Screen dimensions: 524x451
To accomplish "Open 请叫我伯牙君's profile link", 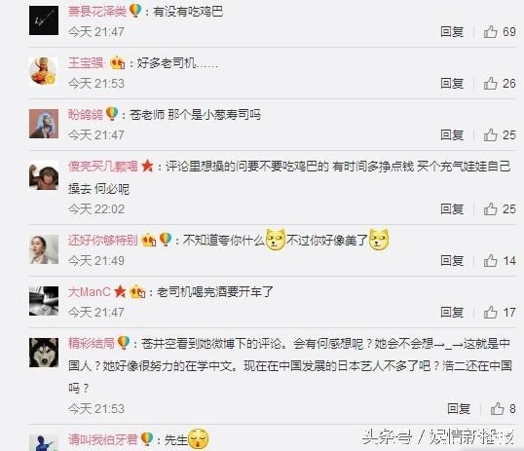I will 103,439.
